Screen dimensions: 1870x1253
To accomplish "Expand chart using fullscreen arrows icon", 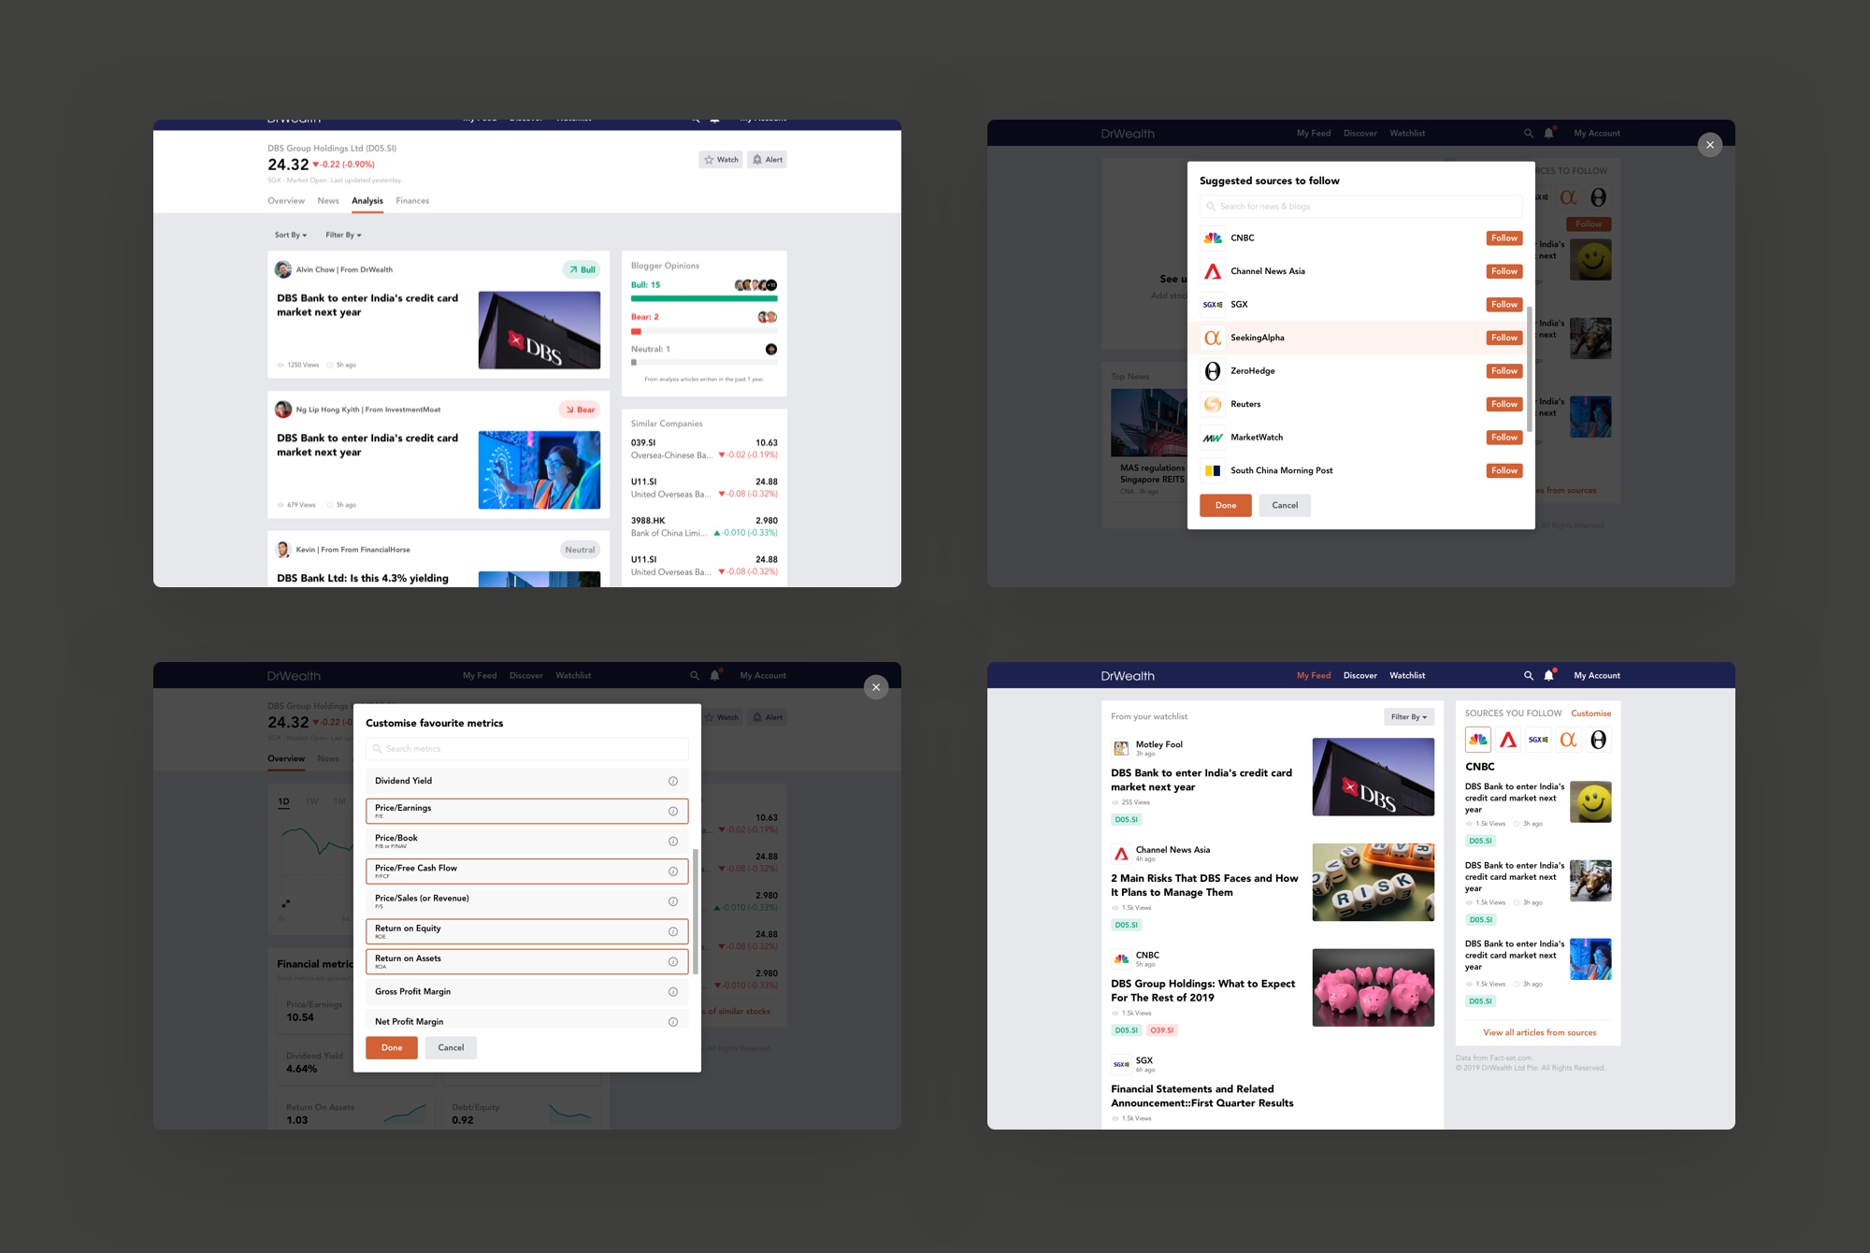I will point(286,903).
